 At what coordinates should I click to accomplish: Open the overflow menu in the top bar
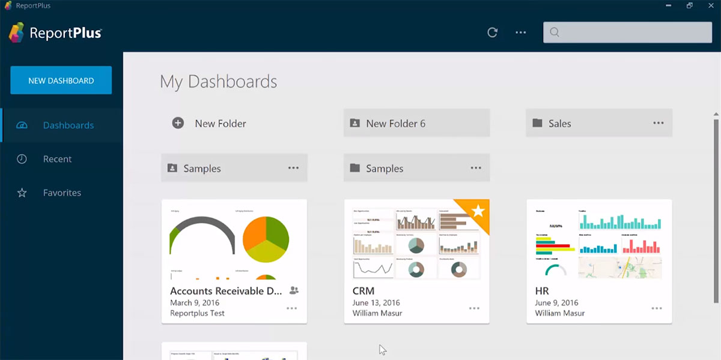click(520, 32)
